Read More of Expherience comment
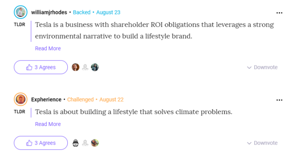The width and height of the screenshot is (301, 164). 48,124
